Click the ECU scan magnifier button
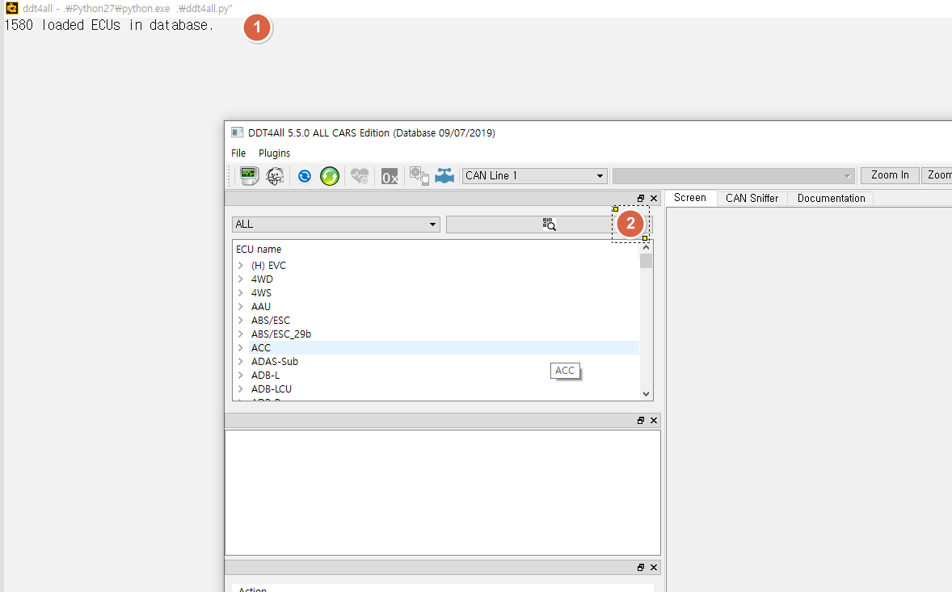 click(x=549, y=225)
